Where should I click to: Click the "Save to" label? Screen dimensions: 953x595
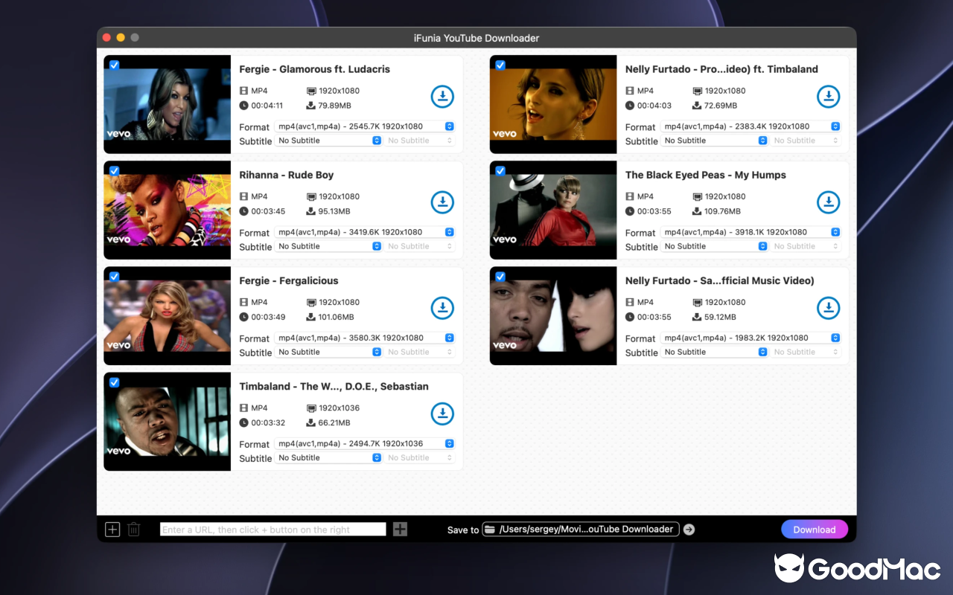click(463, 530)
